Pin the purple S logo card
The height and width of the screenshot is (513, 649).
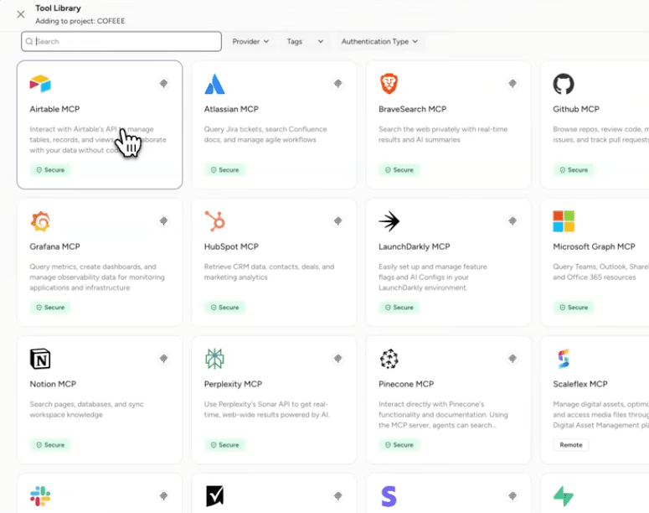point(513,496)
